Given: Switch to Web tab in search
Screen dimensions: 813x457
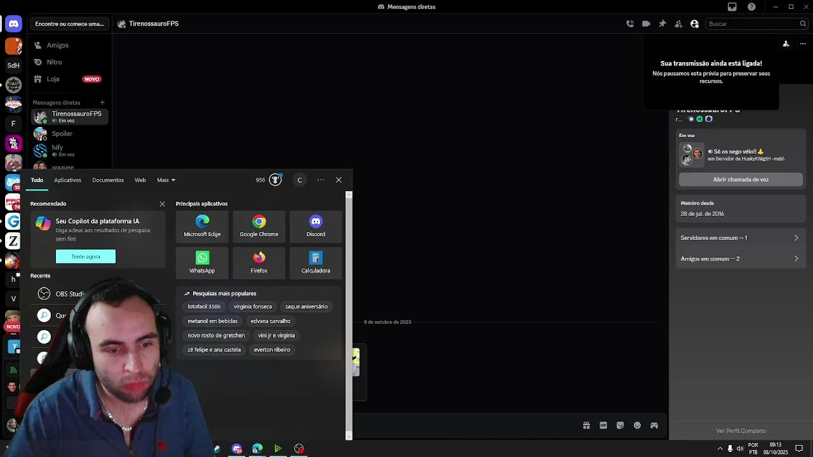Looking at the screenshot, I should pos(140,180).
